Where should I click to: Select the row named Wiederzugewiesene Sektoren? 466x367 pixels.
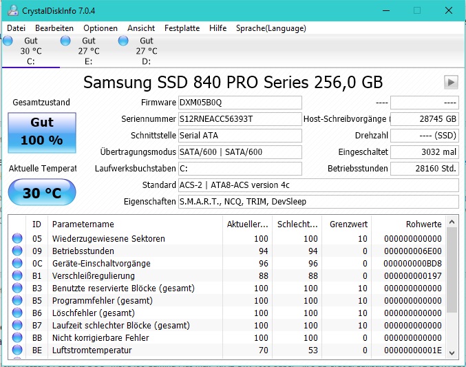tap(227, 238)
